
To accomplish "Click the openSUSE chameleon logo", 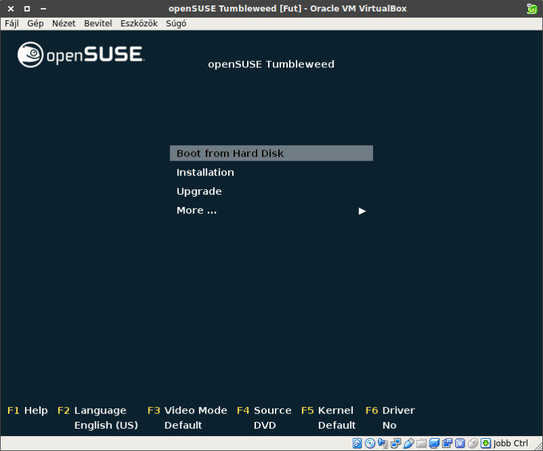I will tap(31, 55).
